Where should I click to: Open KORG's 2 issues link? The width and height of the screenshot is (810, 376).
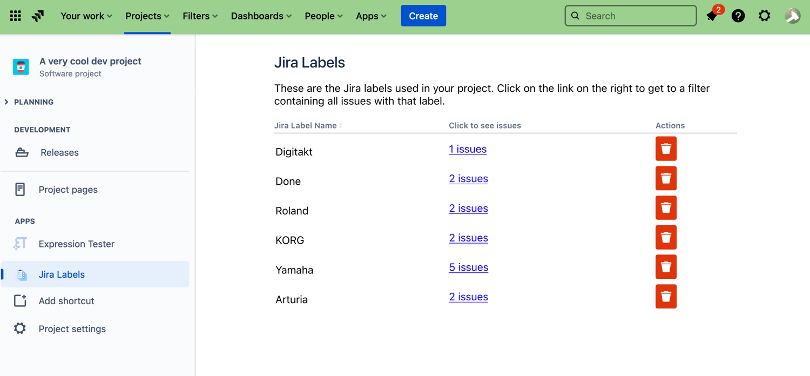pyautogui.click(x=468, y=238)
